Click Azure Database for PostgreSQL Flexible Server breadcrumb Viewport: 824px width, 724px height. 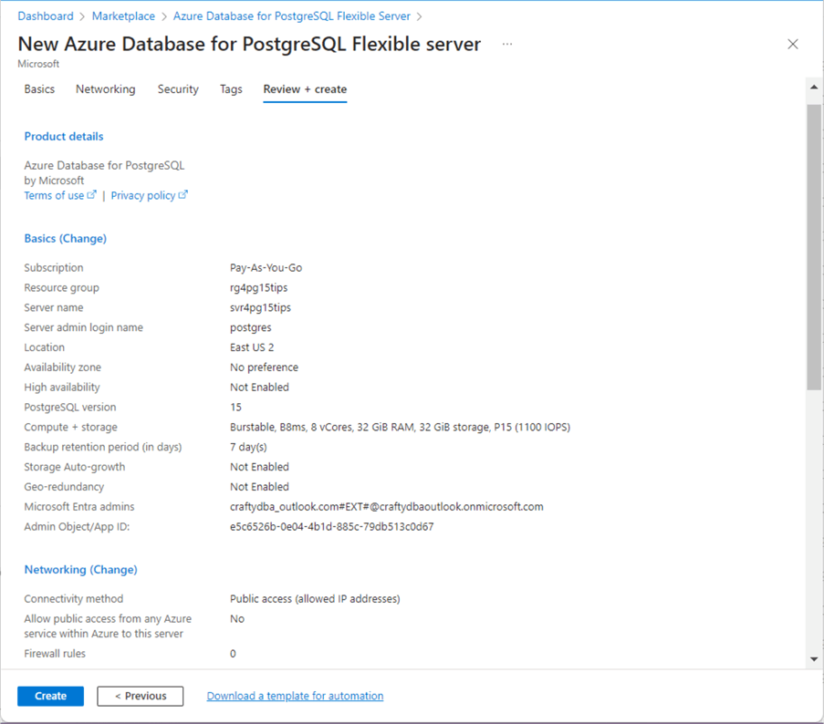(x=292, y=16)
